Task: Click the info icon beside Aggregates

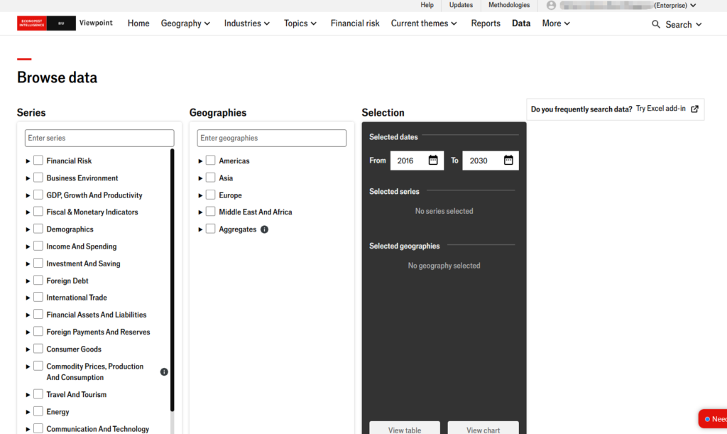Action: (264, 229)
